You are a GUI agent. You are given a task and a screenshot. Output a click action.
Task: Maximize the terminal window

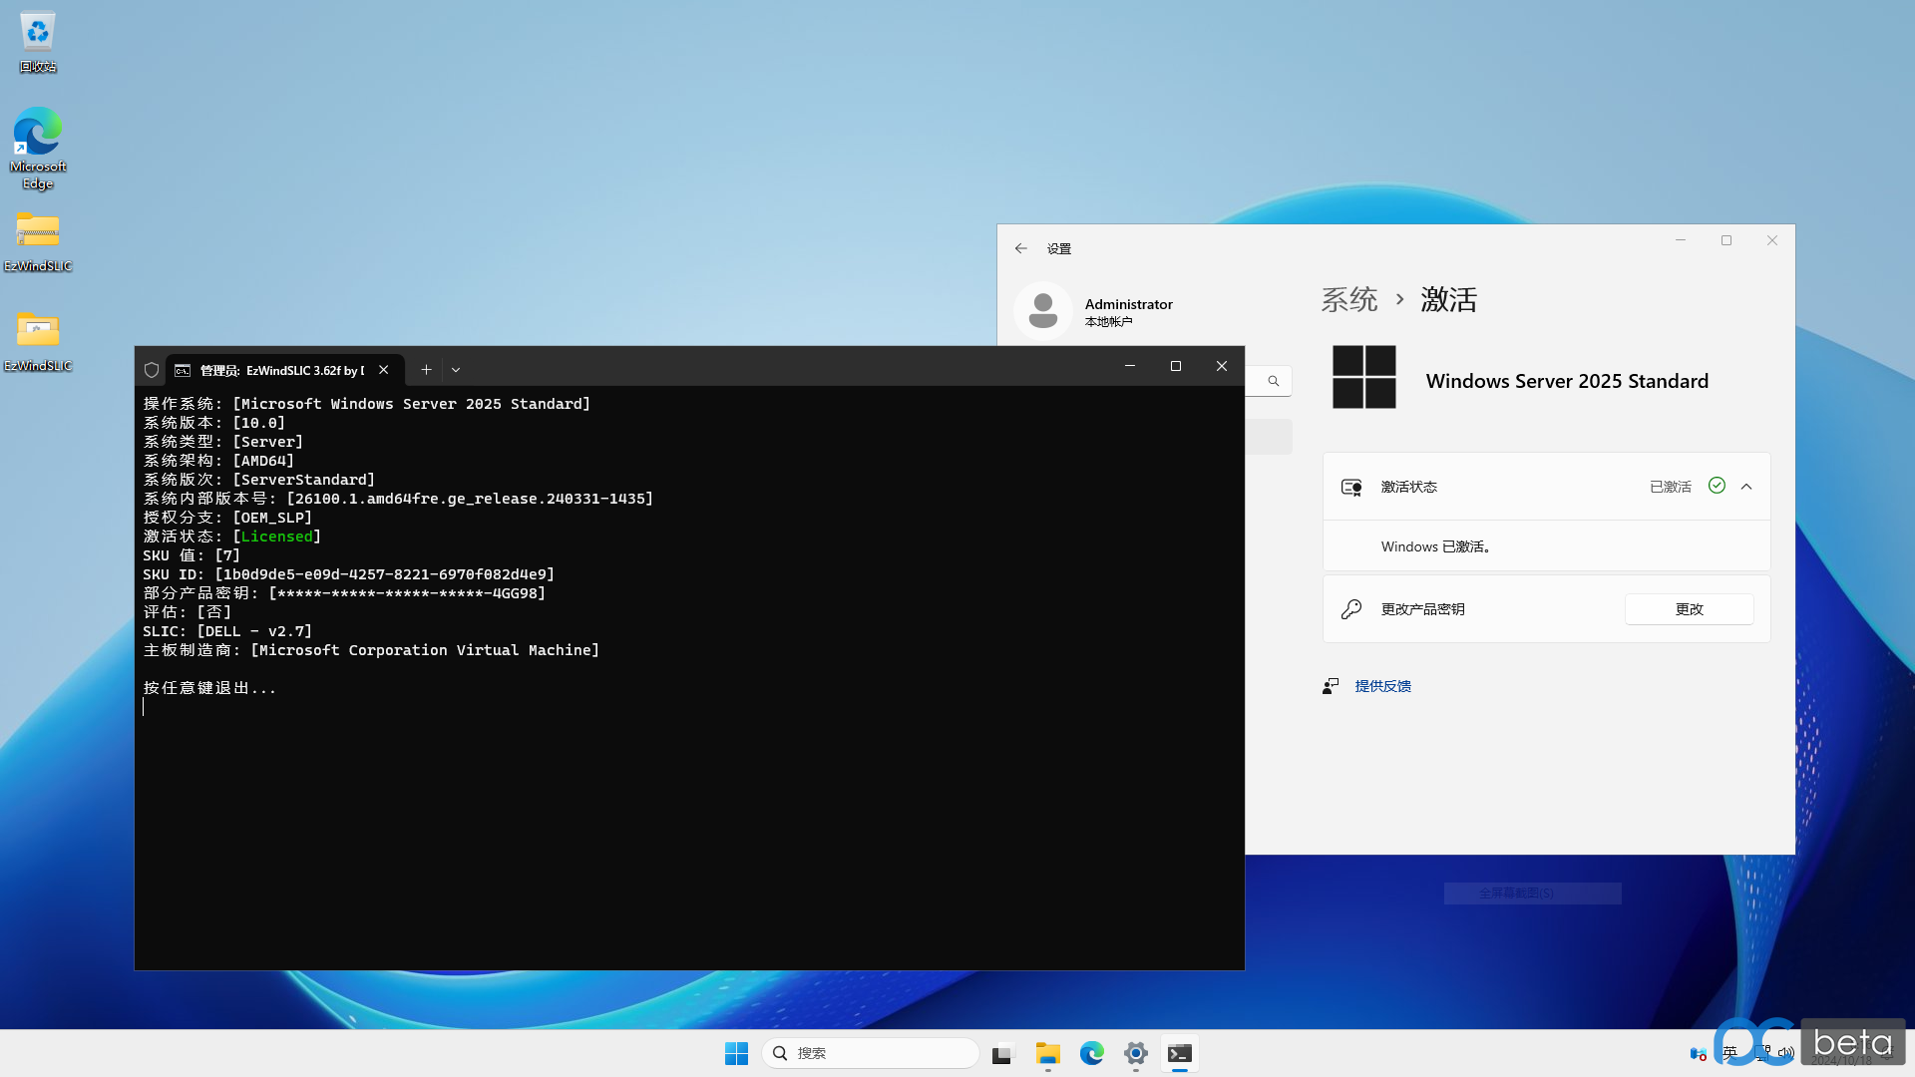coord(1176,366)
